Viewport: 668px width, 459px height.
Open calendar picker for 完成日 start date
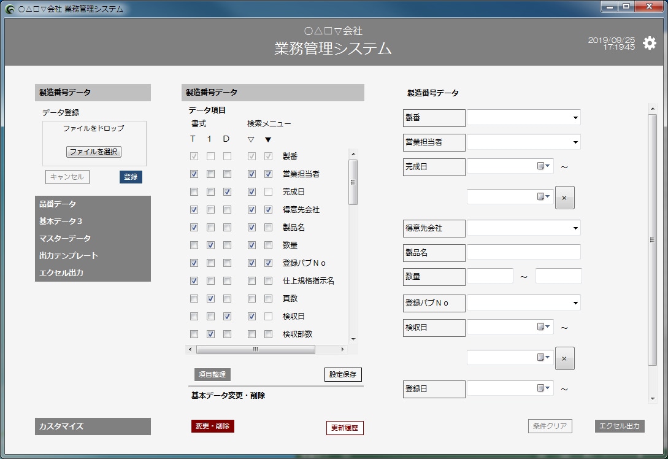(x=543, y=166)
